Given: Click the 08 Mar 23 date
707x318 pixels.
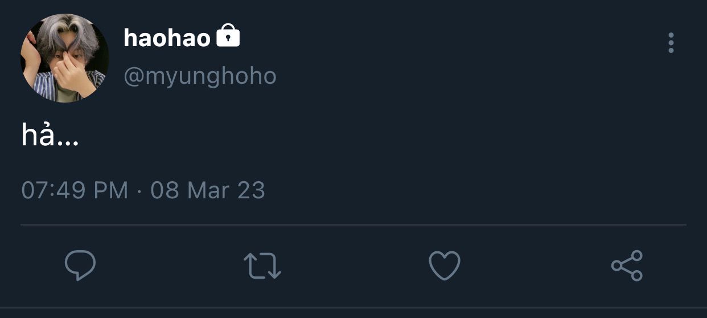Looking at the screenshot, I should click(x=208, y=190).
